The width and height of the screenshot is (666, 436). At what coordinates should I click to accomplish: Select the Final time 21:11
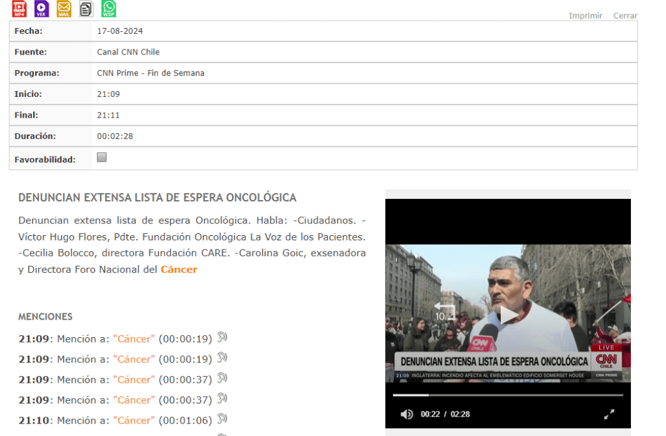tap(109, 115)
